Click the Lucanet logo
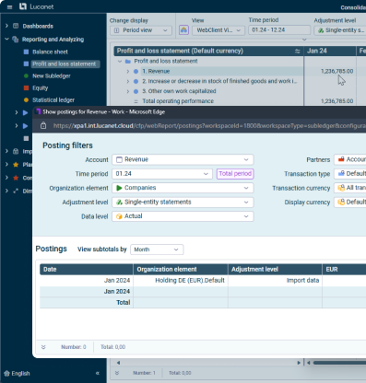366x383 pixels. coord(36,6)
